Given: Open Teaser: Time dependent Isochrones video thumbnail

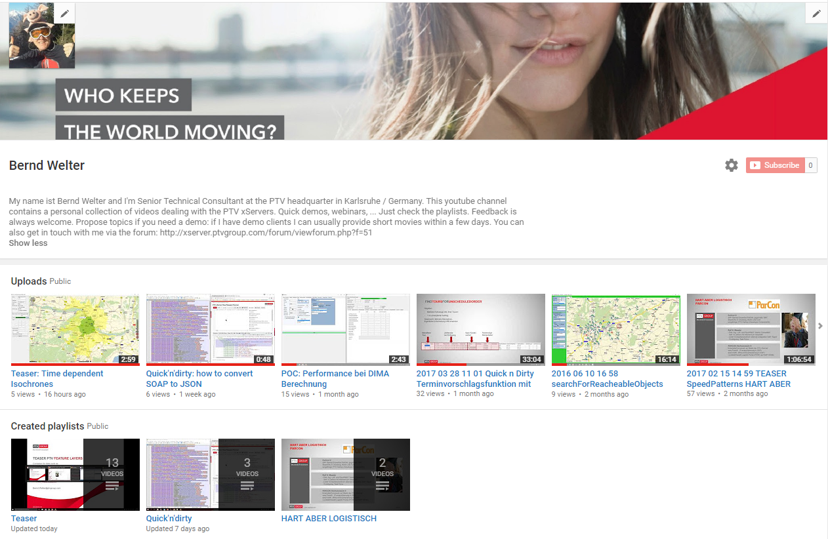Looking at the screenshot, I should (x=75, y=329).
